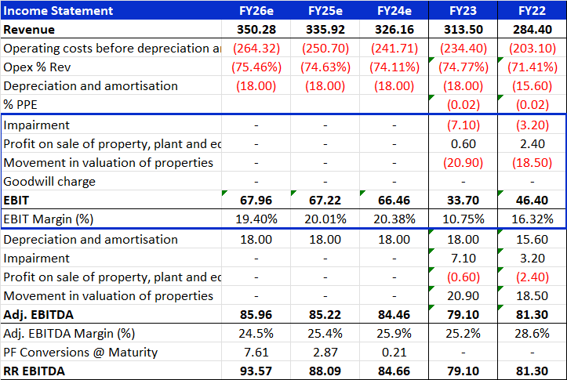
Task: Click the FY25e Revenue cell 335.92
Action: (x=325, y=30)
